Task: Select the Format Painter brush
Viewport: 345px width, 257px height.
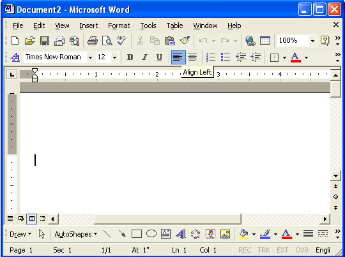Action: point(185,41)
